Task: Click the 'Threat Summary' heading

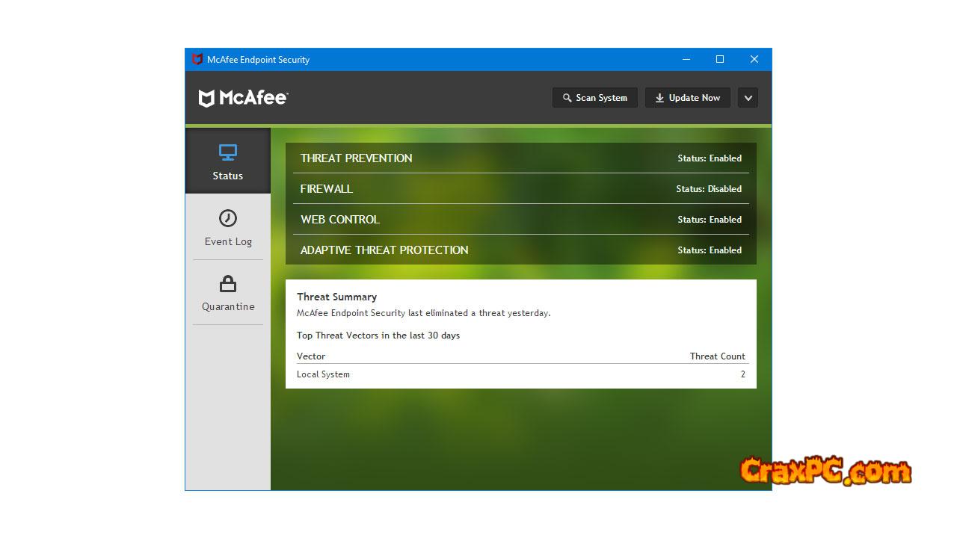Action: [x=336, y=297]
